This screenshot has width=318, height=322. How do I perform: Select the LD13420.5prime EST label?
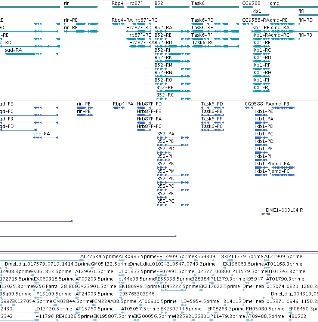click(53, 309)
